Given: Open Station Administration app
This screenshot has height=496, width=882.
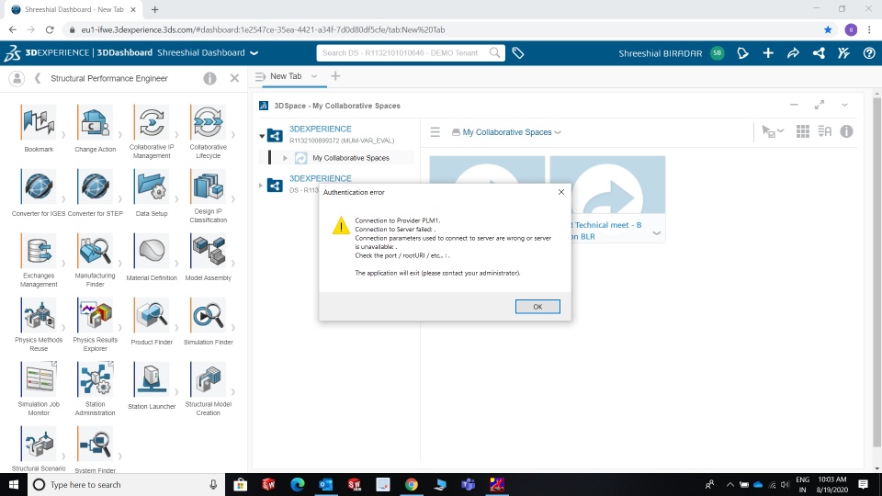Looking at the screenshot, I should pyautogui.click(x=95, y=379).
